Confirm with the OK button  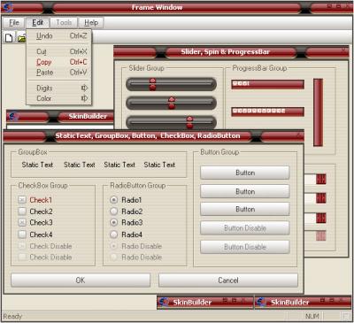coord(81,280)
